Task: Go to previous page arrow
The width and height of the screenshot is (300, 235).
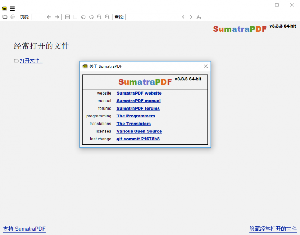Action: pos(49,17)
